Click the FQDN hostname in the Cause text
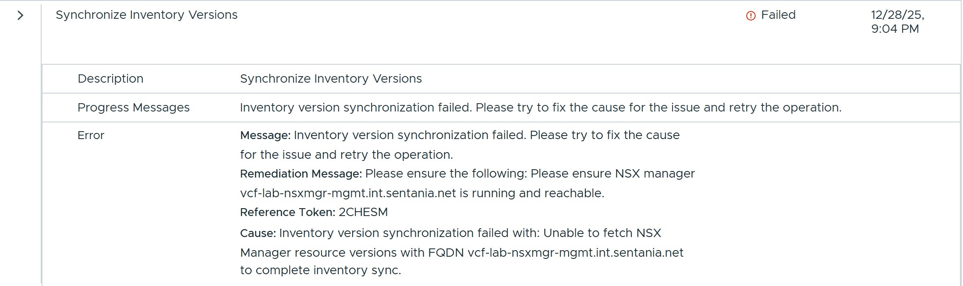The width and height of the screenshot is (963, 286). pos(575,253)
